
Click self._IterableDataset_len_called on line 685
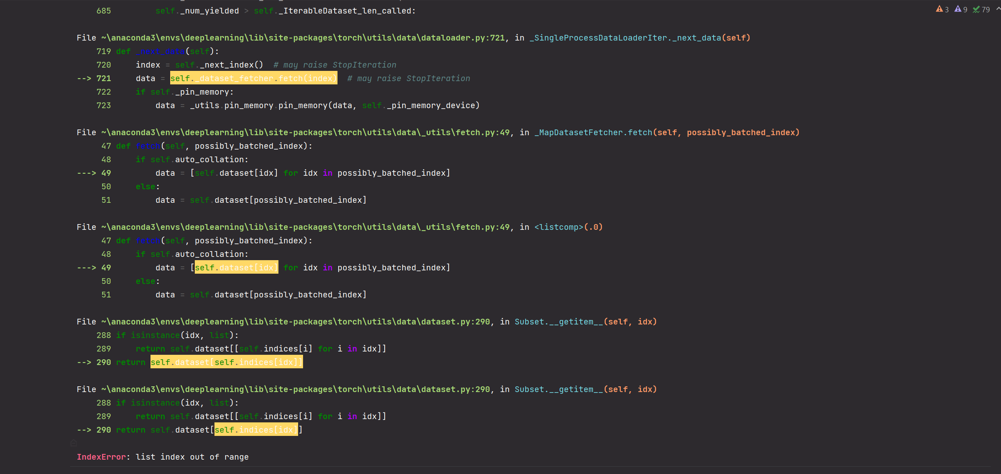333,11
